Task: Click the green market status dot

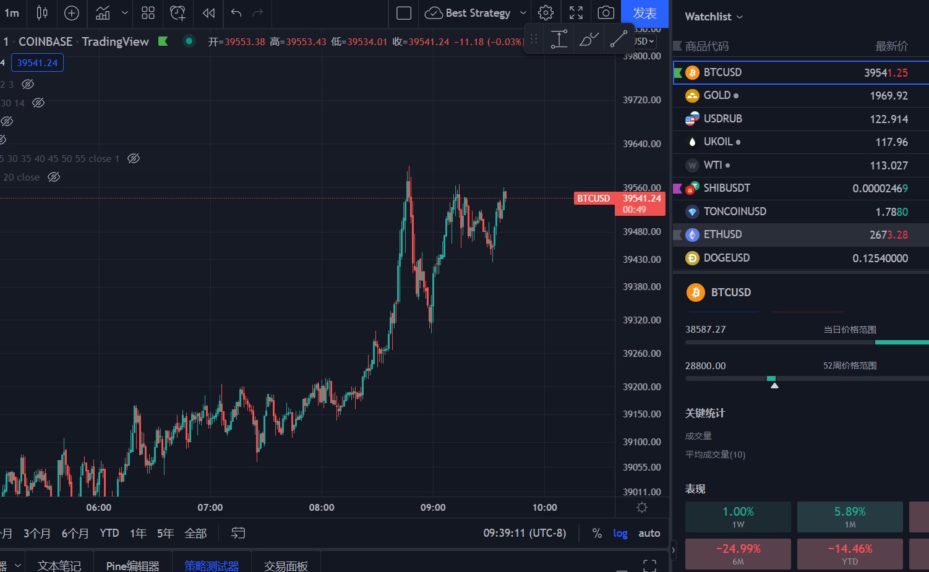Action: pos(189,41)
